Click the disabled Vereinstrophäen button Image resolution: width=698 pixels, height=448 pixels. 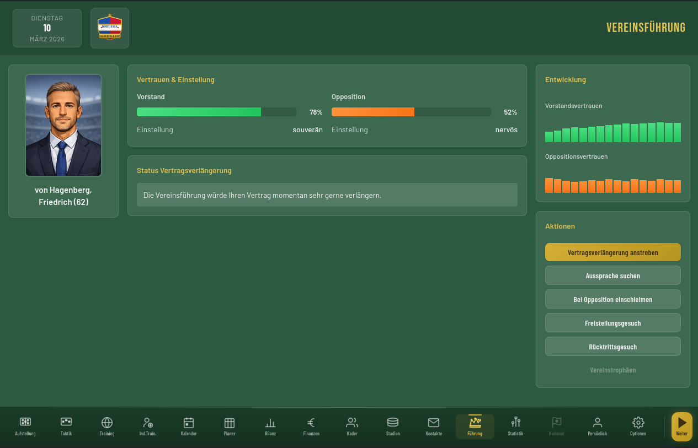coord(613,370)
